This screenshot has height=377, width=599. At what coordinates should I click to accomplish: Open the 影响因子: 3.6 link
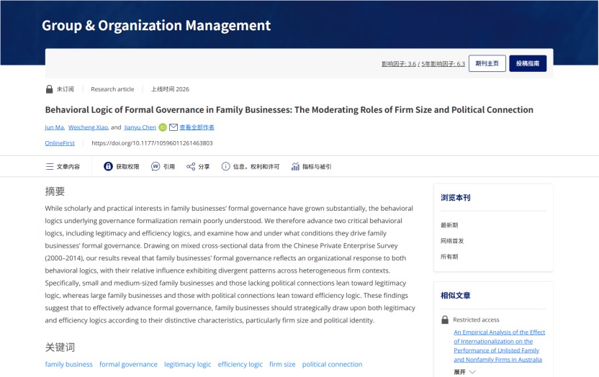point(399,64)
